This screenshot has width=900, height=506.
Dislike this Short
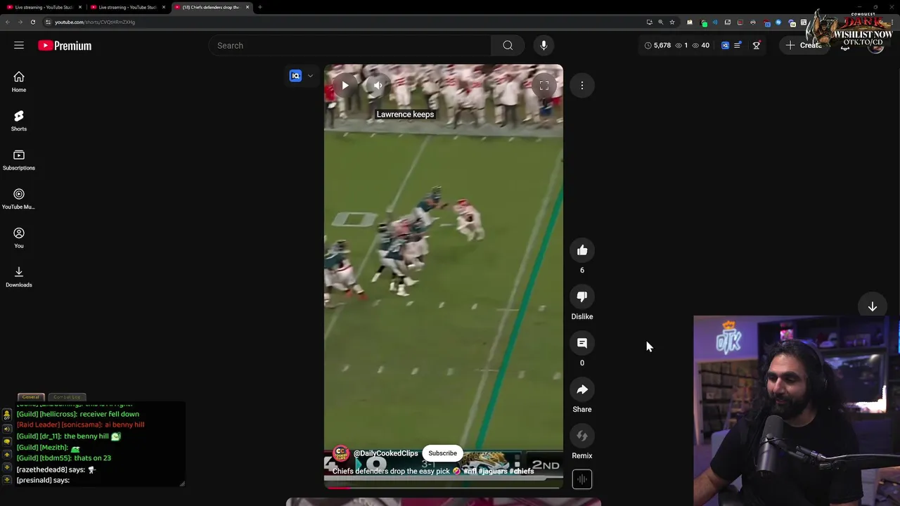tap(582, 297)
